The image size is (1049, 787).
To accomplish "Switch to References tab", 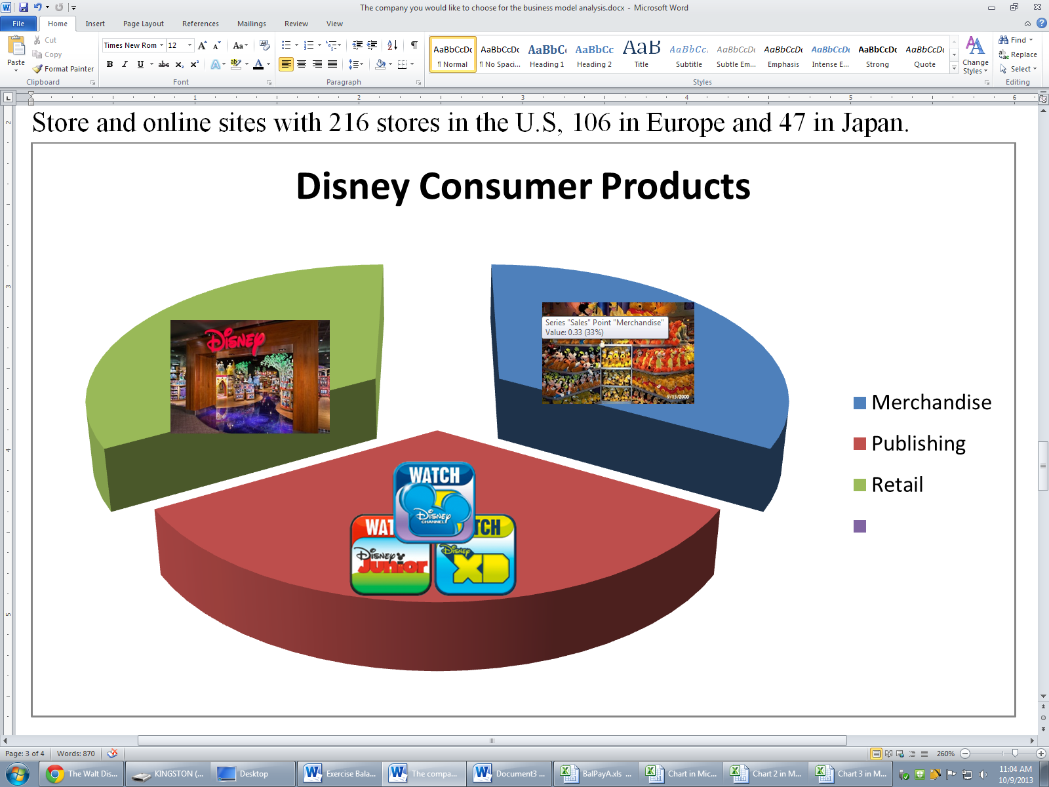I will click(x=201, y=24).
